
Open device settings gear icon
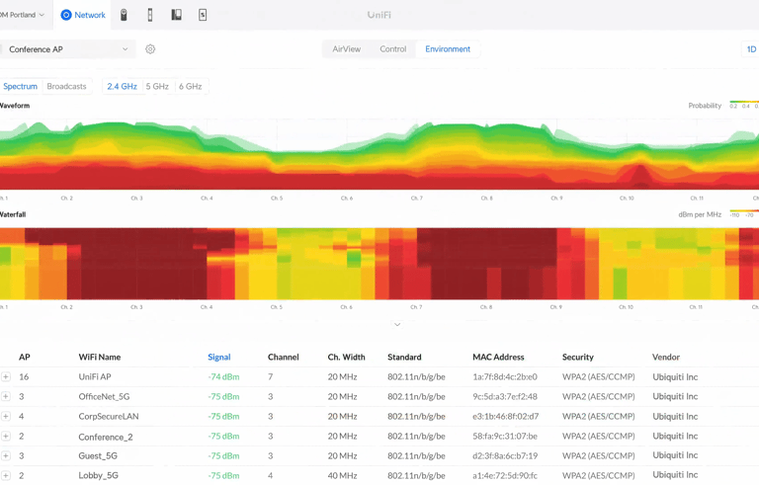coord(150,49)
